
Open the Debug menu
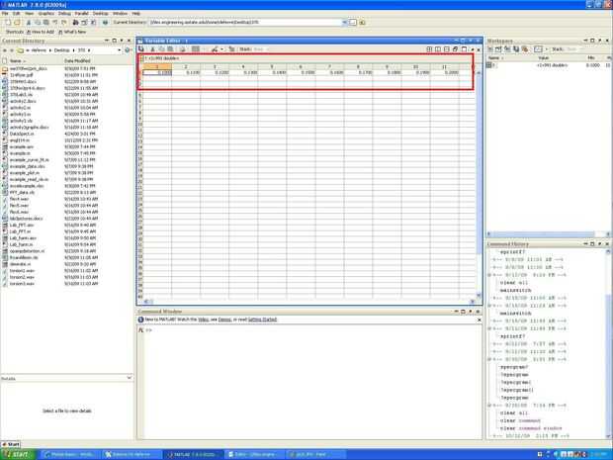(64, 13)
